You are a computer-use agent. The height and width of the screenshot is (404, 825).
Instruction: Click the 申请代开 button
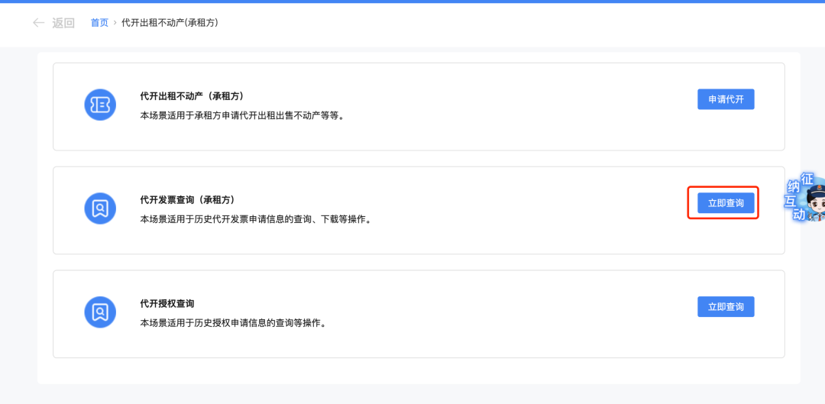[726, 99]
